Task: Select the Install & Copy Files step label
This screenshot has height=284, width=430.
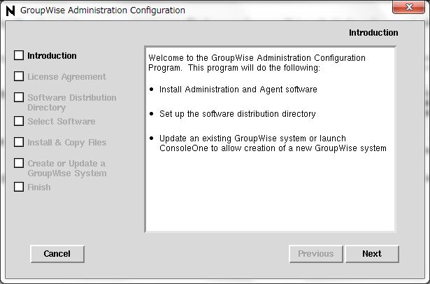Action: click(67, 143)
